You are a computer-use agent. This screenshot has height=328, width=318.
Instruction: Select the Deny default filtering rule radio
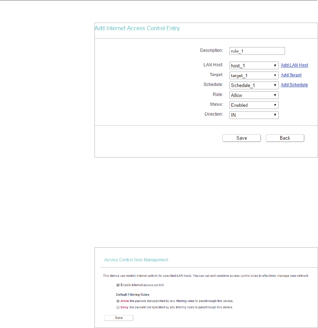tap(118, 307)
